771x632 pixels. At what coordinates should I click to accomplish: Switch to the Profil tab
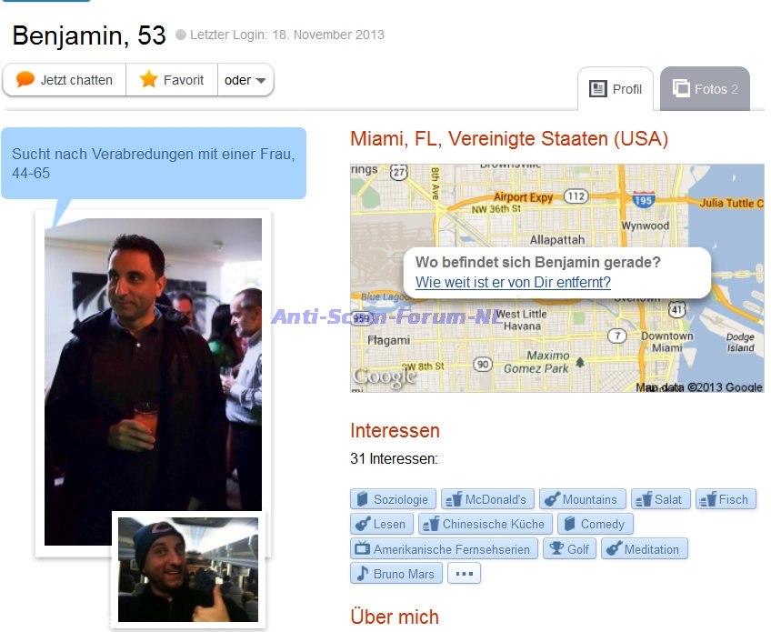pos(616,89)
